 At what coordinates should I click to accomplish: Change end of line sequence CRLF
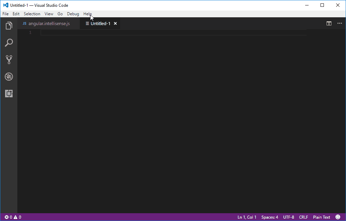point(303,217)
